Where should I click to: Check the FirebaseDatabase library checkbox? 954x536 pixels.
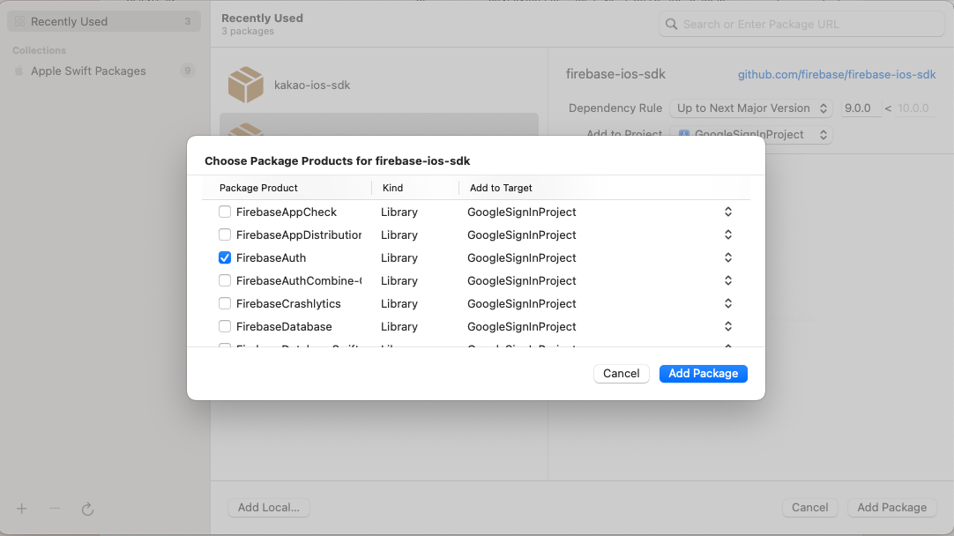click(x=225, y=327)
